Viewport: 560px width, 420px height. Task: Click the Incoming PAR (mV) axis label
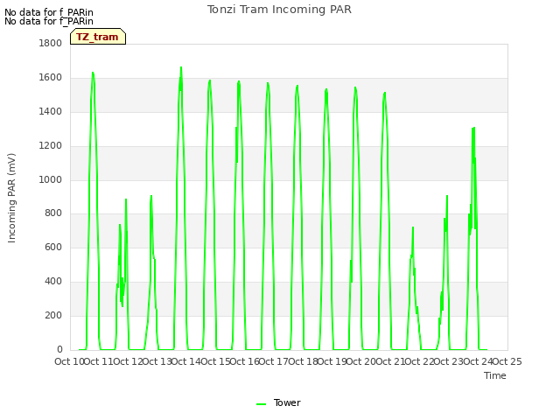11,199
